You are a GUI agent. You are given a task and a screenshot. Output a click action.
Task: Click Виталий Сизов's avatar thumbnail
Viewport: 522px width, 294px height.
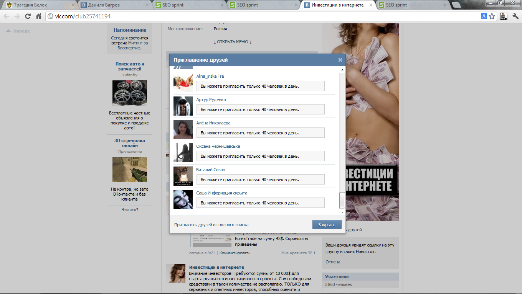coord(183,176)
